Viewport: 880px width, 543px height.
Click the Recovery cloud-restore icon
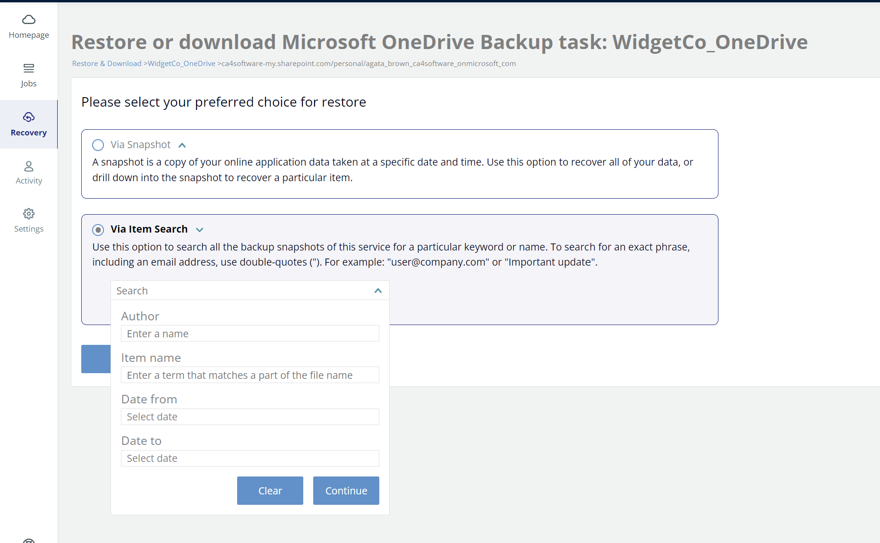pos(29,117)
